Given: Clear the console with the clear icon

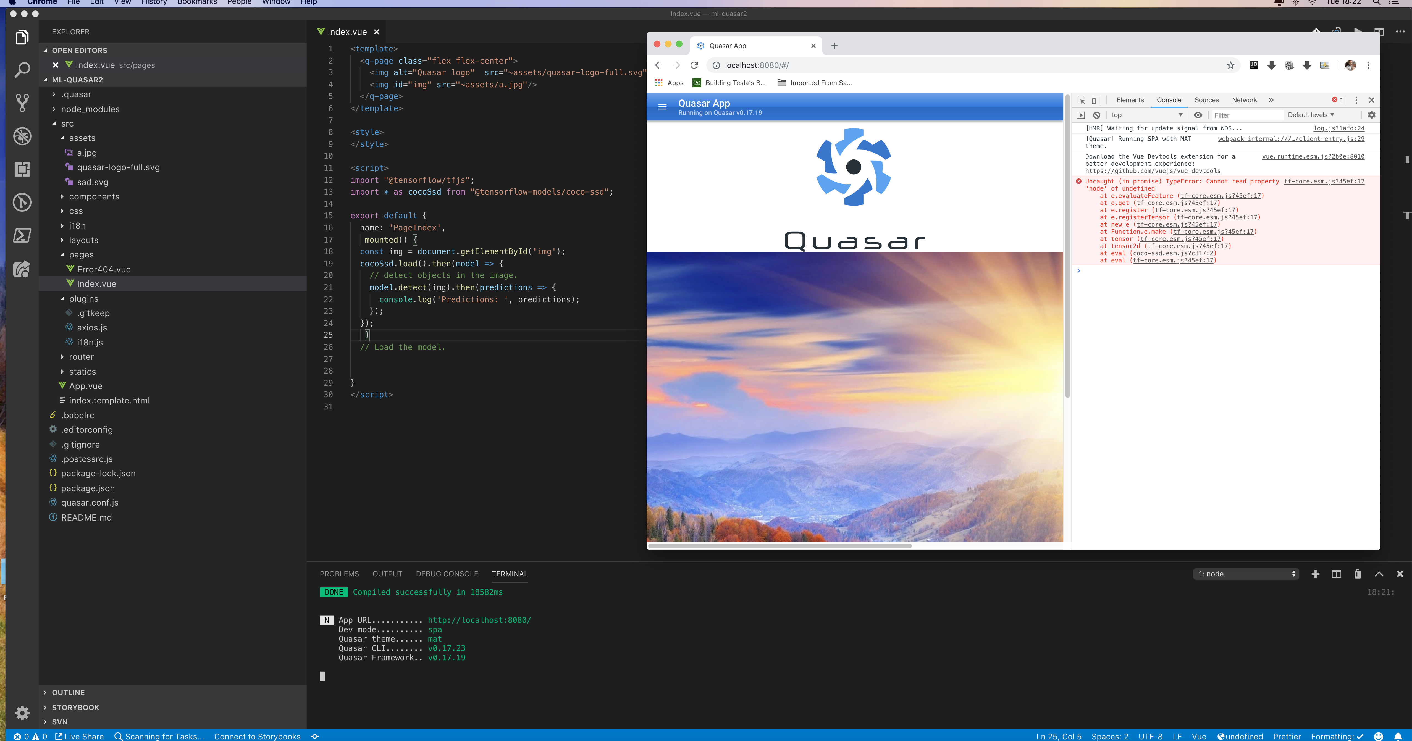Looking at the screenshot, I should point(1096,115).
